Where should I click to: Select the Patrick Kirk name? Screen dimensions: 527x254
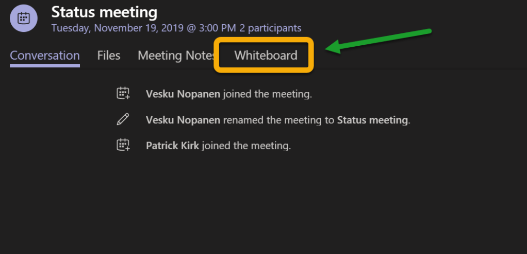tap(172, 146)
